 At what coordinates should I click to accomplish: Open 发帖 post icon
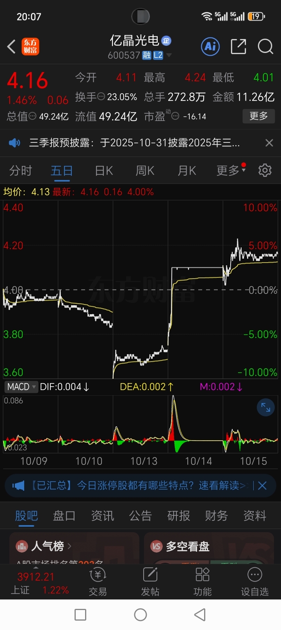coord(150,582)
